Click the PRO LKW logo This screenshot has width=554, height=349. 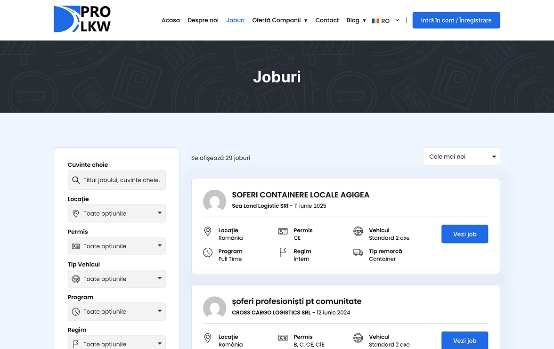(82, 19)
